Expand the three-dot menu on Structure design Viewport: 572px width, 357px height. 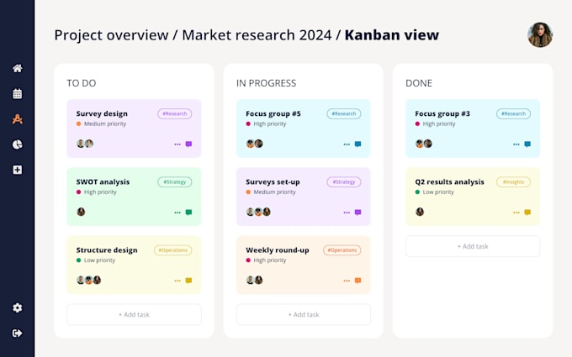177,281
